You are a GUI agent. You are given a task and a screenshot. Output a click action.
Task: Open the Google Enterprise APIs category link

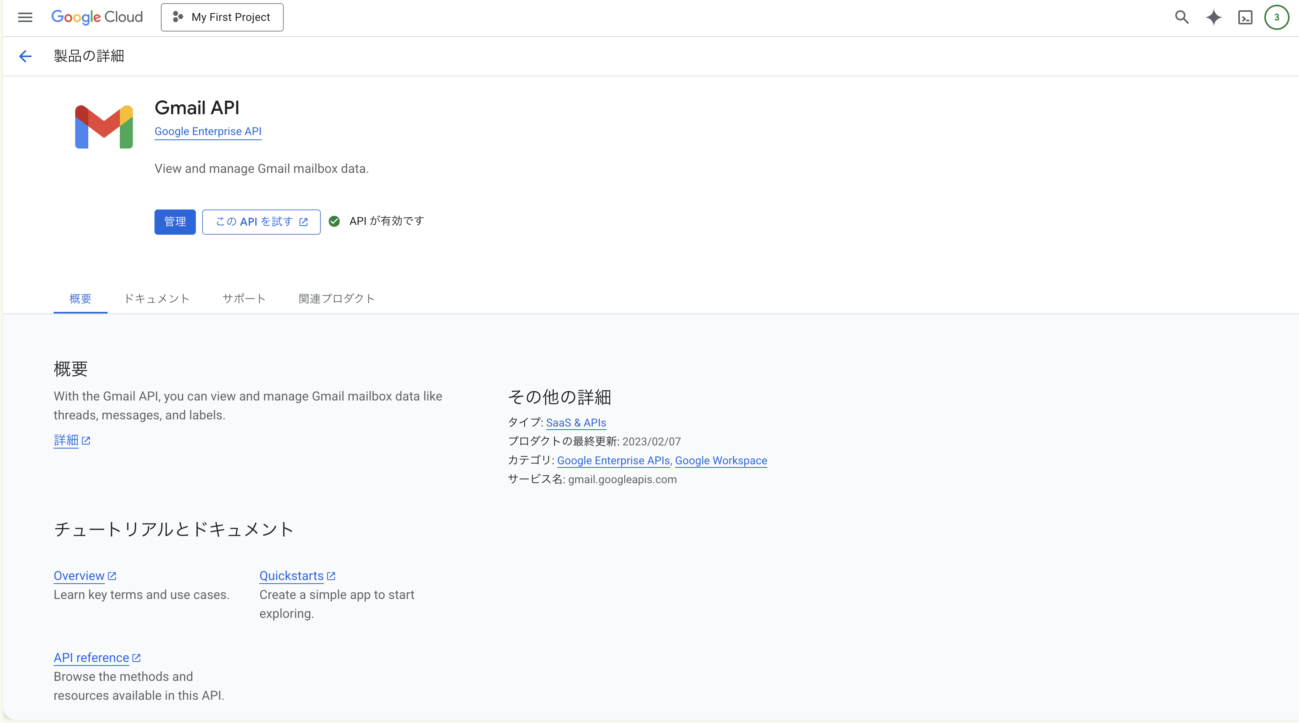613,460
